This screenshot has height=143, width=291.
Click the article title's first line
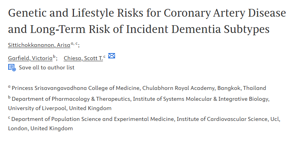pyautogui.click(x=147, y=13)
